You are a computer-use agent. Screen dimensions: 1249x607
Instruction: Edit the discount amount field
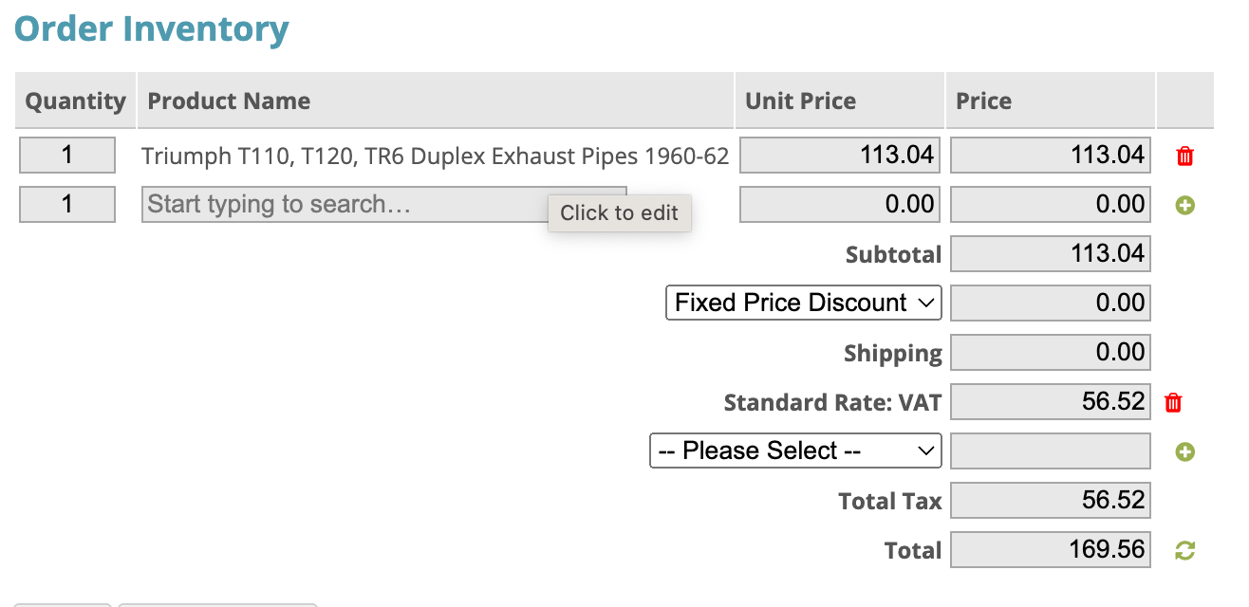[x=1050, y=303]
